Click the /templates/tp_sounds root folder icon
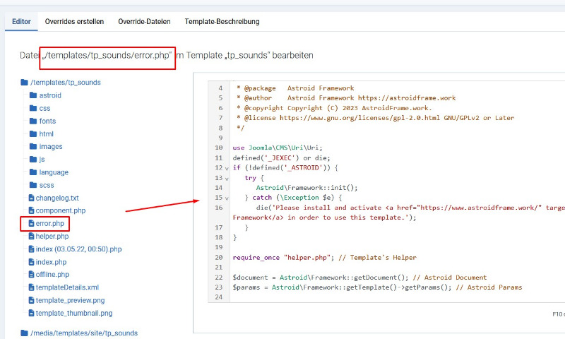This screenshot has height=339, width=565. 25,83
